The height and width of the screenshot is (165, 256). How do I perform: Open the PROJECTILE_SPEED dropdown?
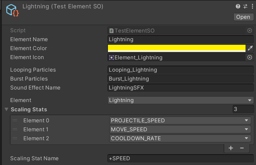(180, 121)
